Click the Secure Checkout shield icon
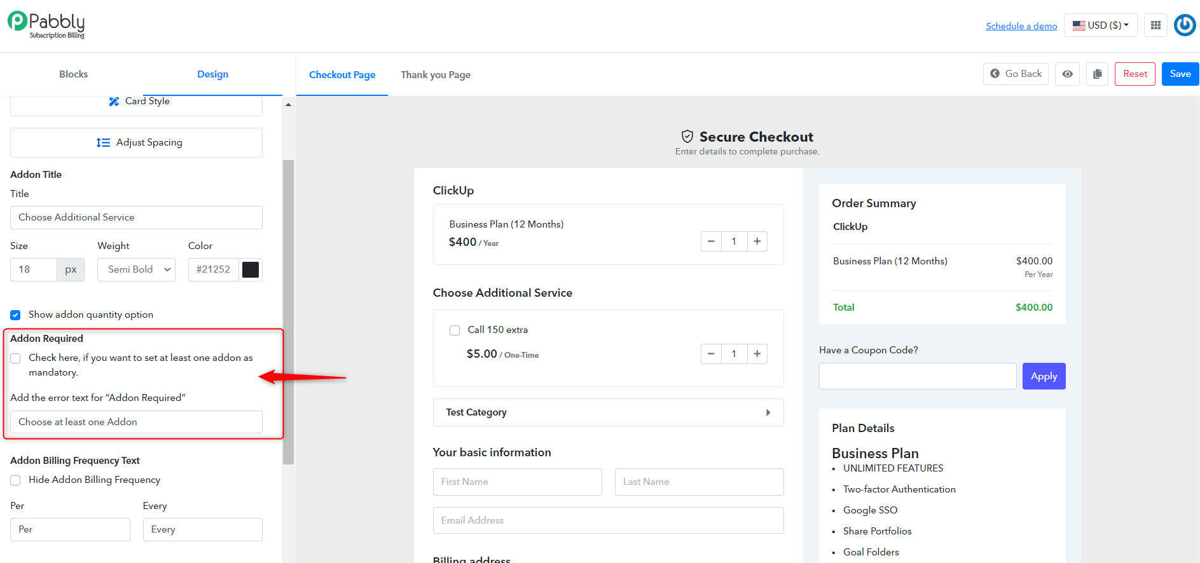 click(x=687, y=137)
